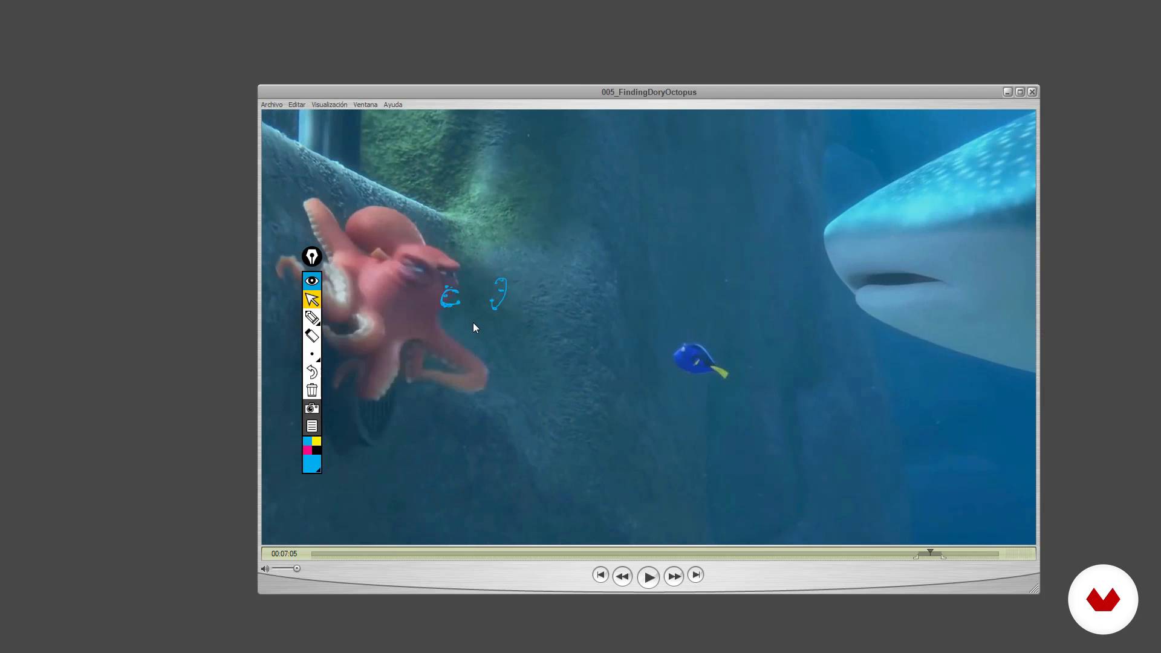Open the Visualización menu
Screen dimensions: 1161x653
330,105
